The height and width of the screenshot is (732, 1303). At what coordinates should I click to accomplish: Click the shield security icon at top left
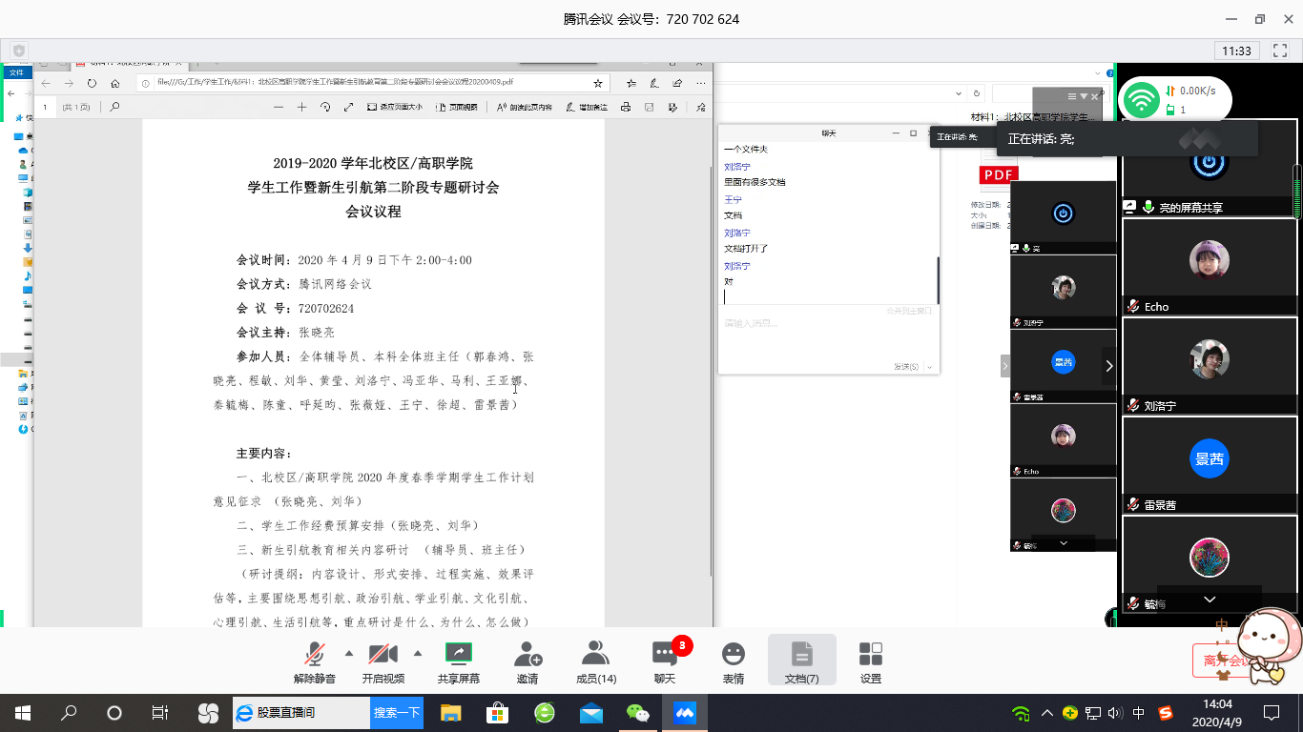[18, 50]
